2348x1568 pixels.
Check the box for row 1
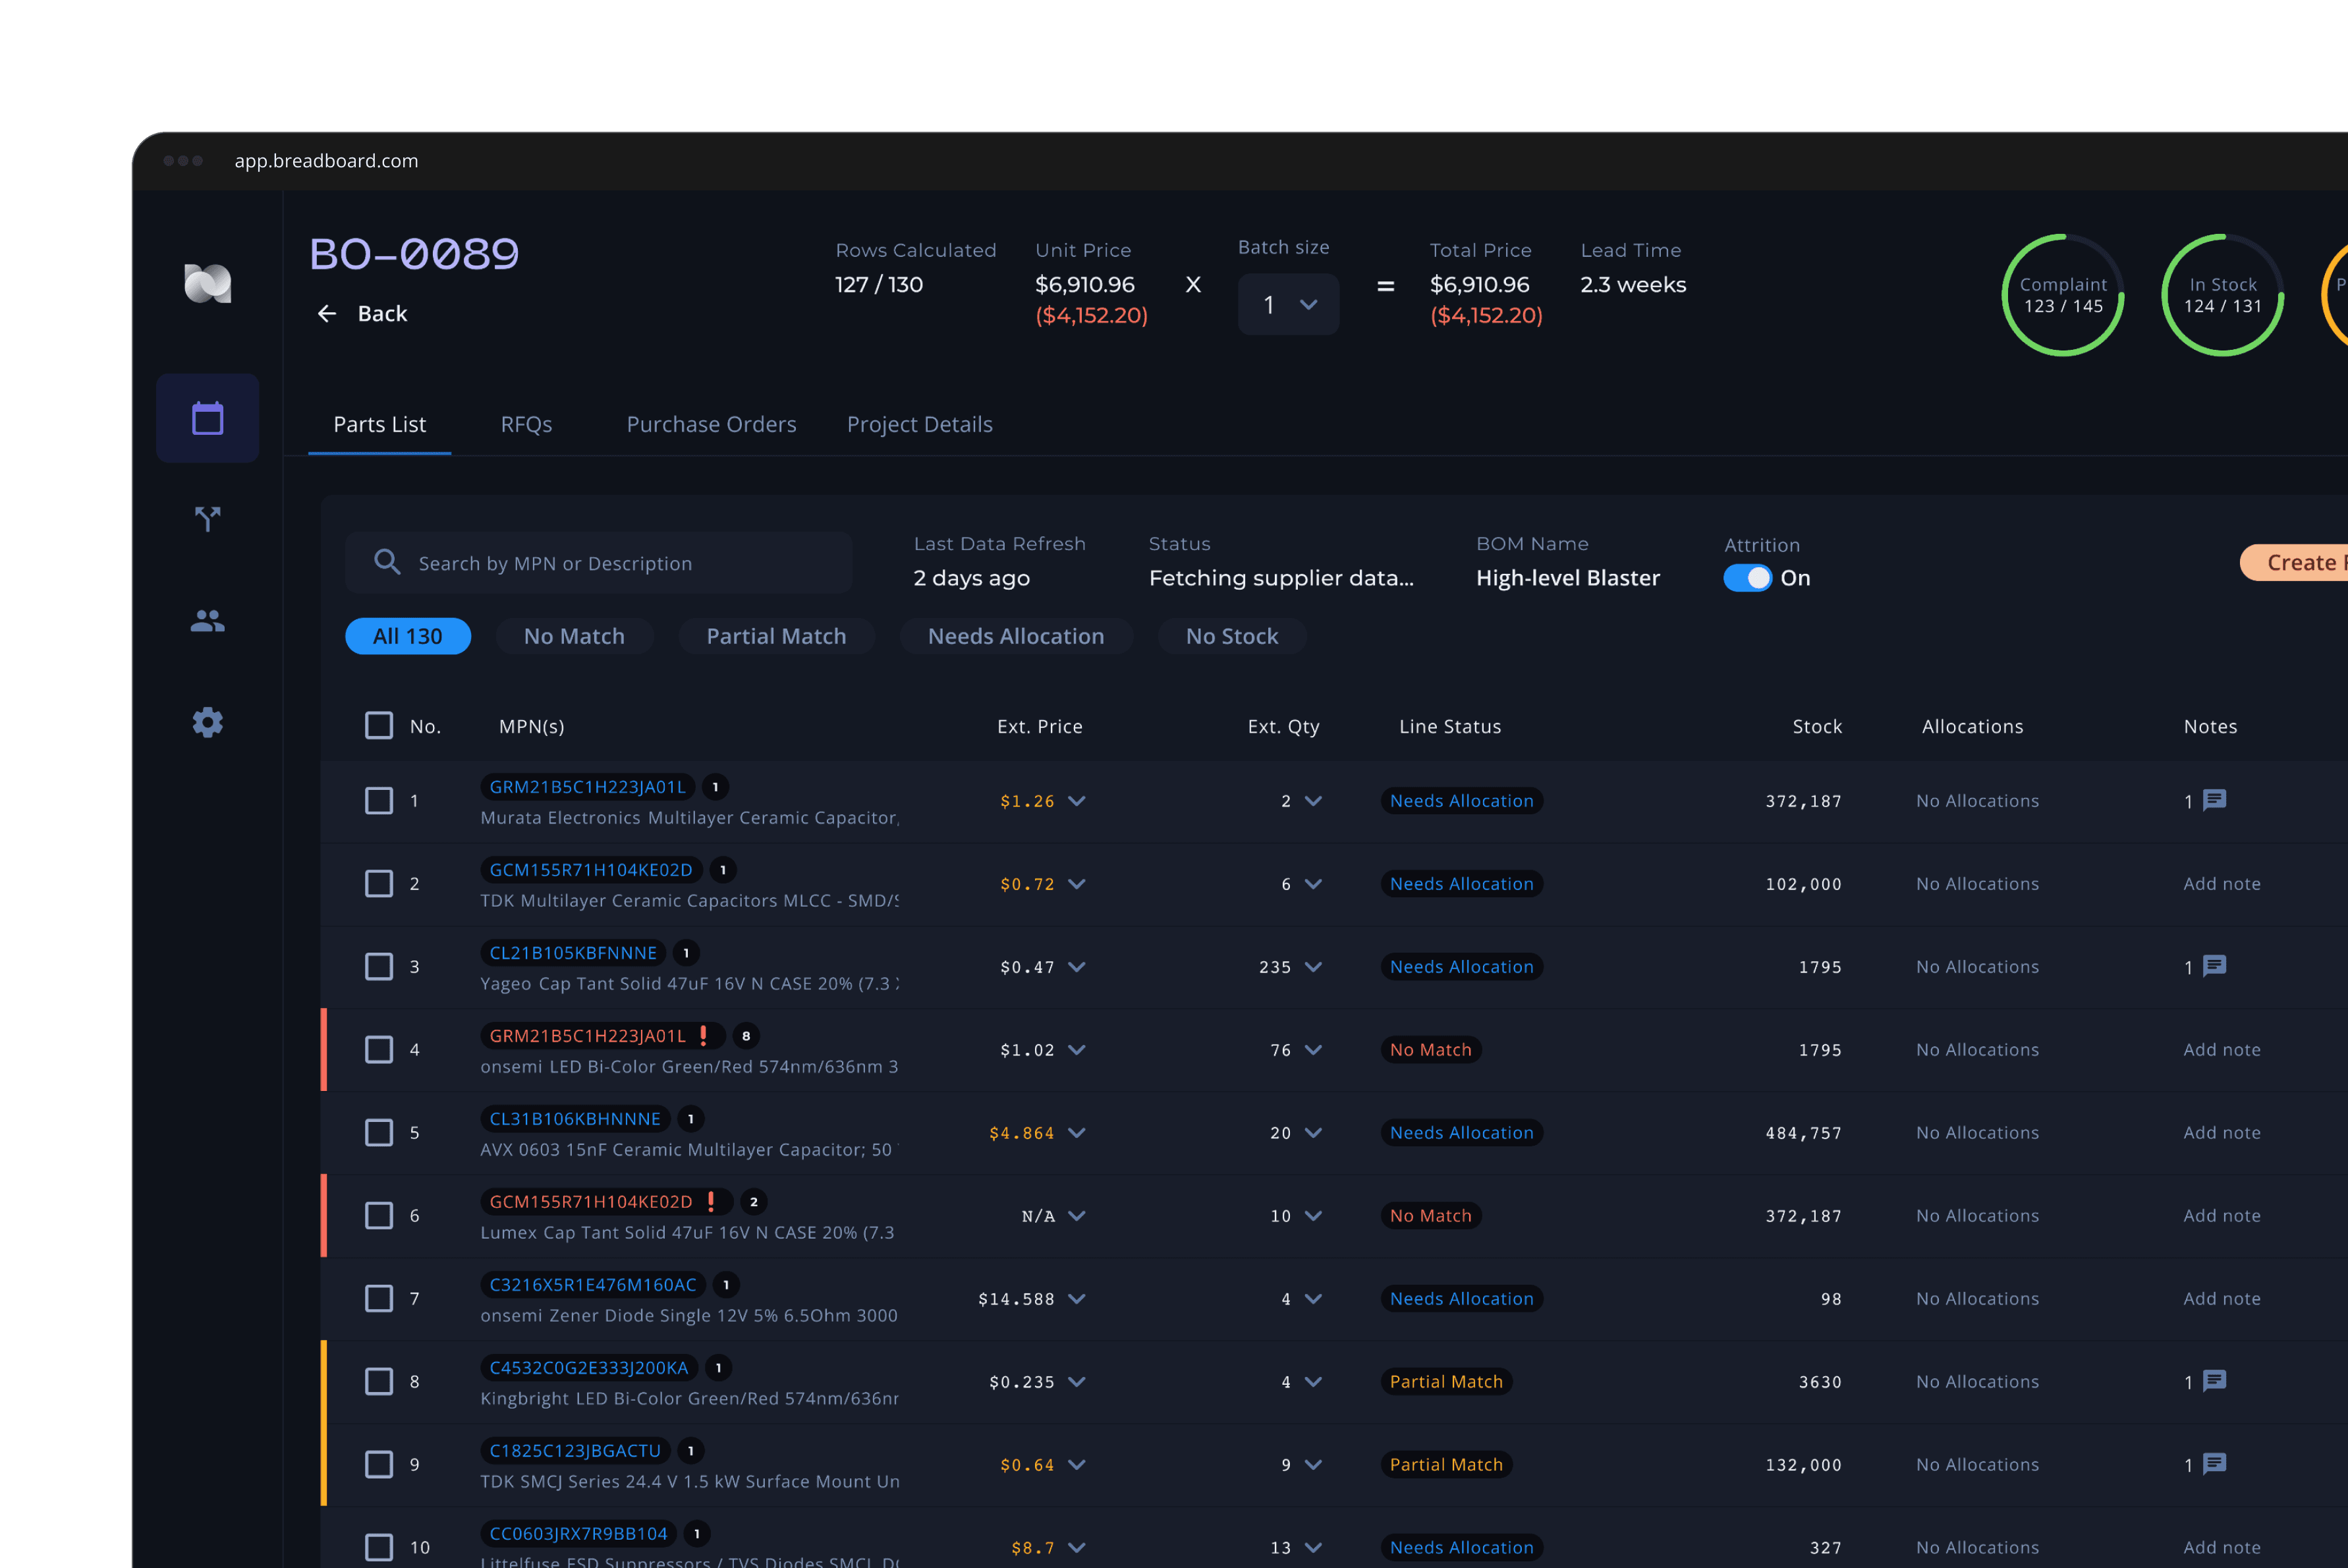click(379, 800)
